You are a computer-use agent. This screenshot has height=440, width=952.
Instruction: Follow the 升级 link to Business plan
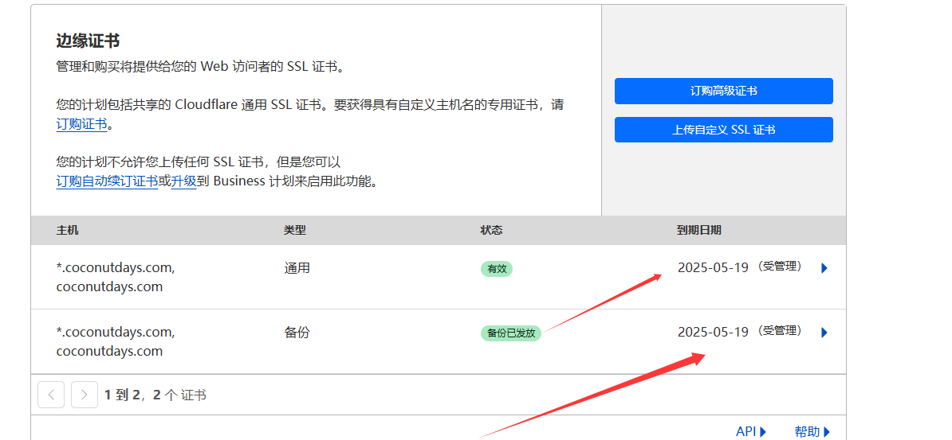(x=184, y=181)
